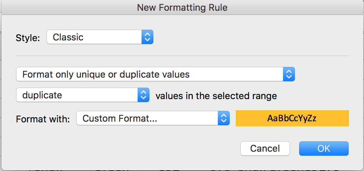Confirm the rule with the OK button
The image size is (364, 171).
point(324,148)
